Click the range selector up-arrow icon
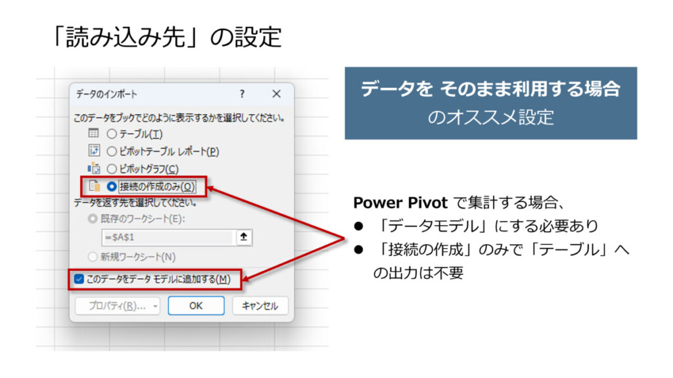 click(244, 237)
